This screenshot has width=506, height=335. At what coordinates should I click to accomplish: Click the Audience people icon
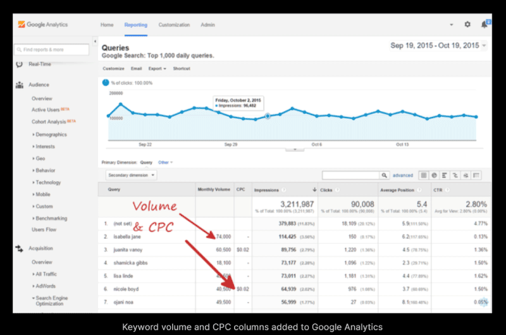click(x=20, y=85)
